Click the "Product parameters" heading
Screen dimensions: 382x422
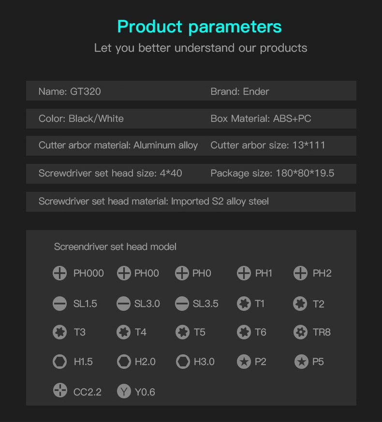(199, 27)
